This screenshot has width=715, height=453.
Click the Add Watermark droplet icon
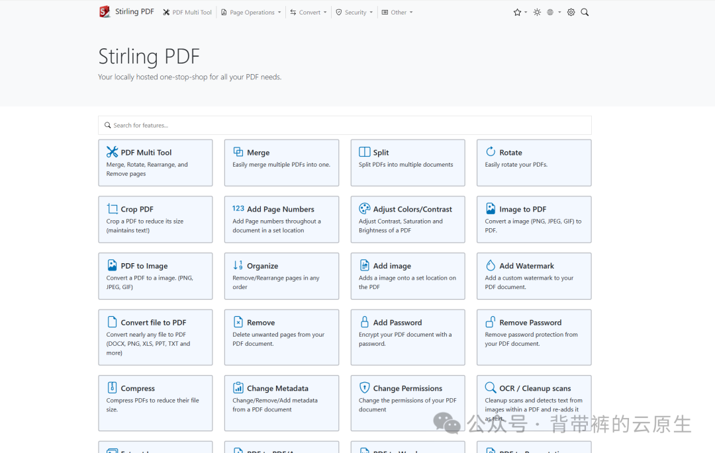click(x=491, y=265)
